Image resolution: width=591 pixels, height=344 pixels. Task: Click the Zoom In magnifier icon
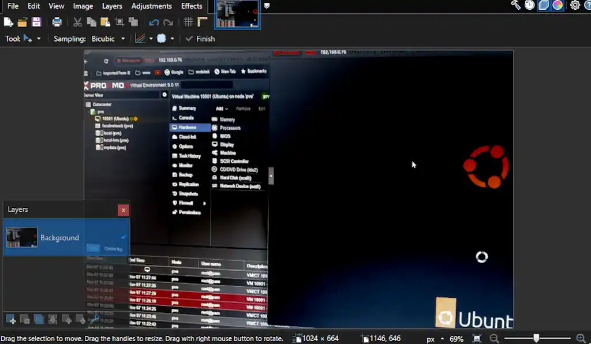pyautogui.click(x=581, y=339)
